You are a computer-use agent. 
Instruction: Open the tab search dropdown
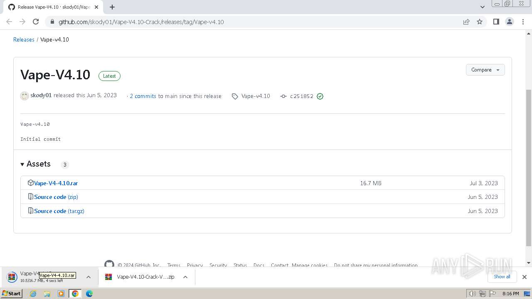tap(483, 7)
